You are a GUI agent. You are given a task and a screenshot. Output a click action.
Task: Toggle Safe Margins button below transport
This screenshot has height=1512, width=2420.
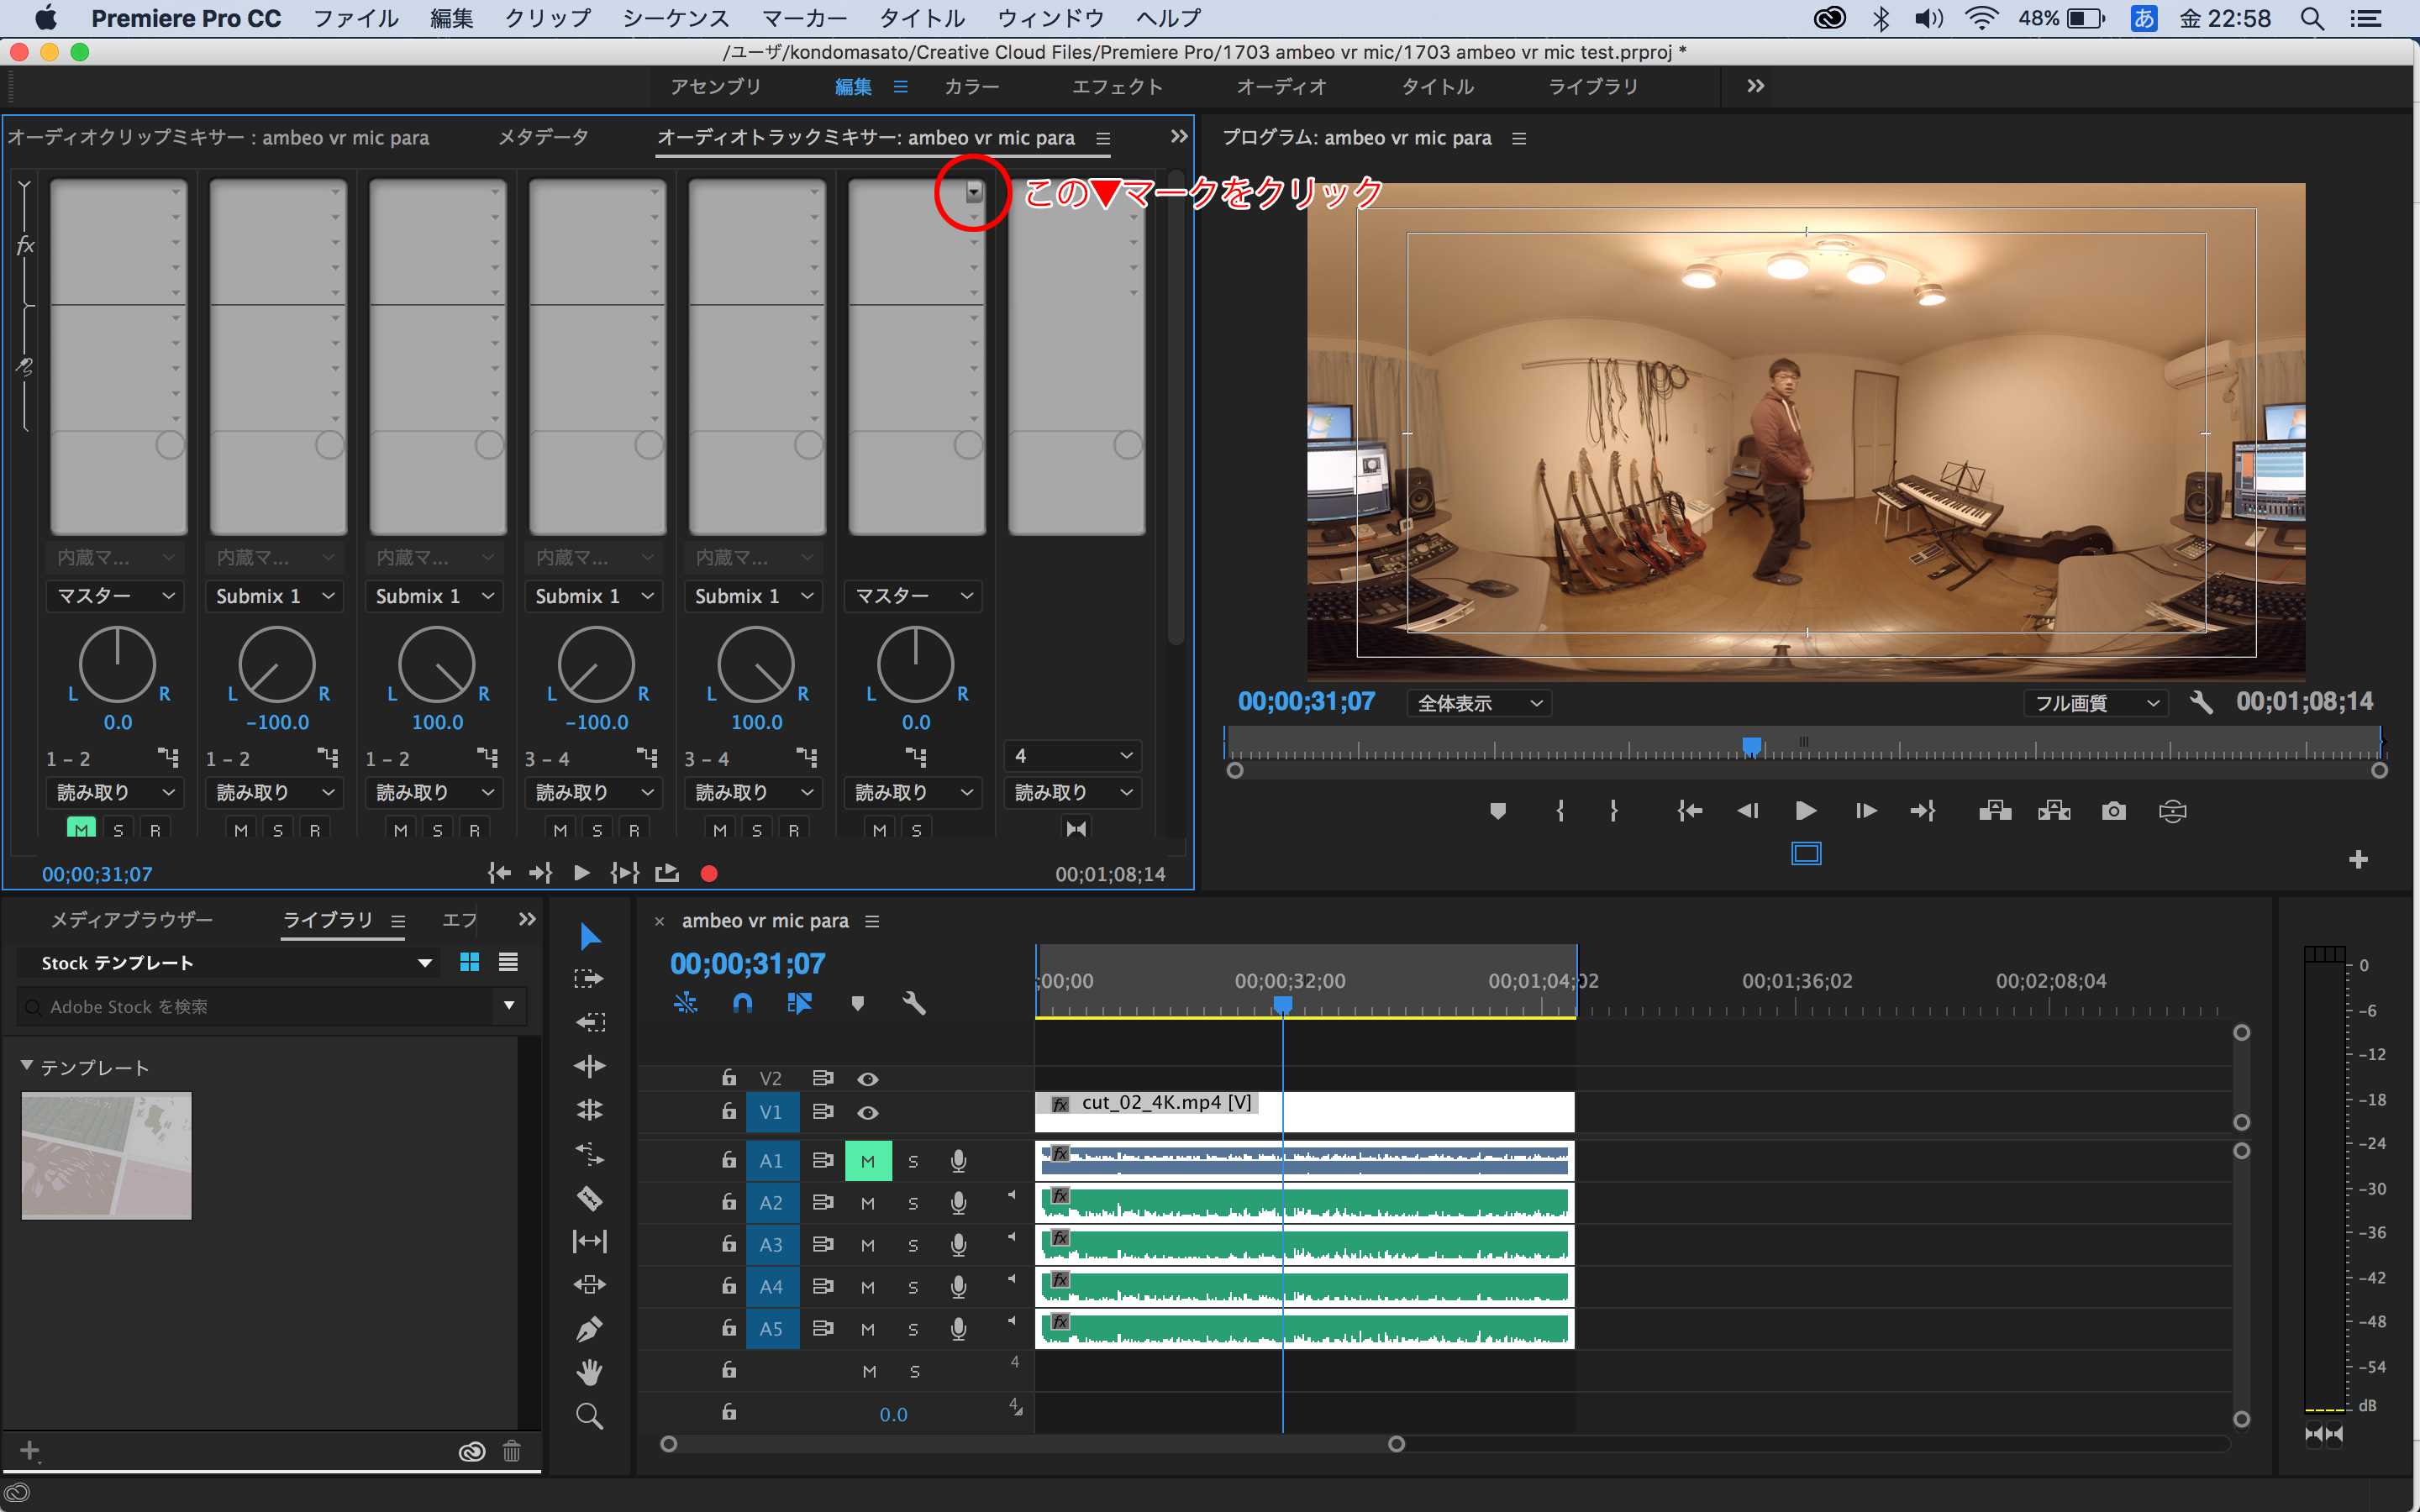point(1806,853)
